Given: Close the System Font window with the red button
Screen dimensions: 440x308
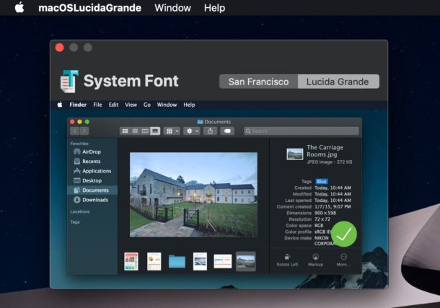Looking at the screenshot, I should point(59,48).
